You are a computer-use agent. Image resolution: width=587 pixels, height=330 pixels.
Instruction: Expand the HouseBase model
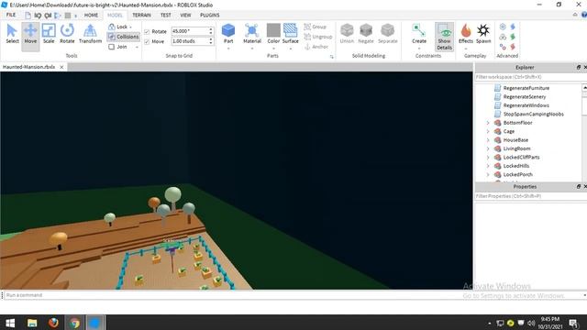coord(488,140)
